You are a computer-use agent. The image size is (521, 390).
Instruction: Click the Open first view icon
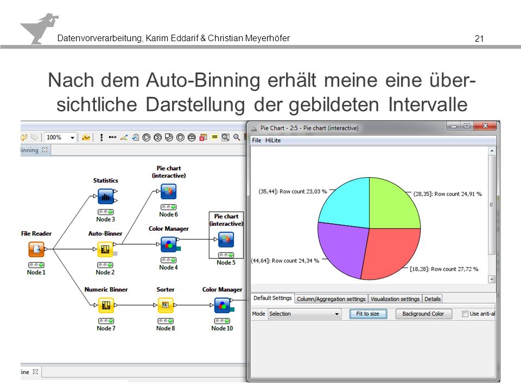click(x=226, y=137)
